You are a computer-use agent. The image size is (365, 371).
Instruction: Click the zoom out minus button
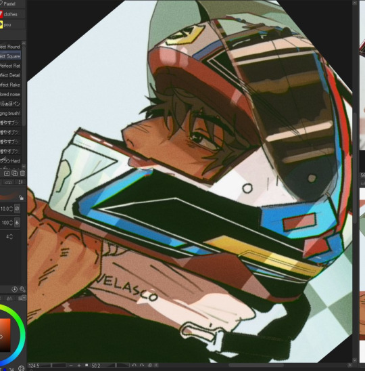coord(71,366)
